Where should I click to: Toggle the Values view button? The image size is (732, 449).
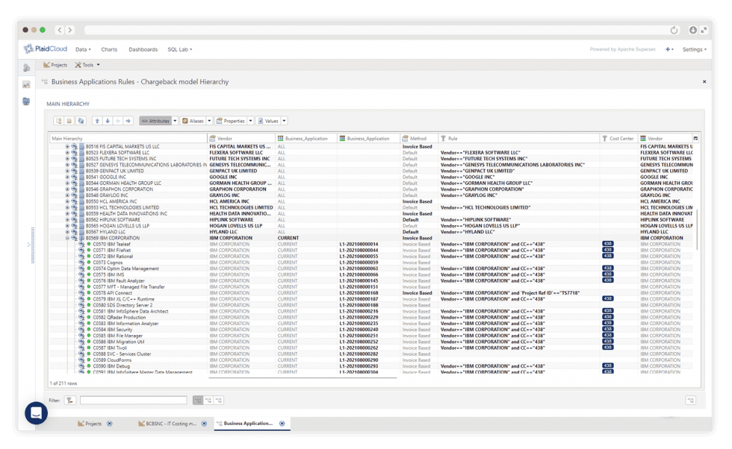[x=268, y=121]
